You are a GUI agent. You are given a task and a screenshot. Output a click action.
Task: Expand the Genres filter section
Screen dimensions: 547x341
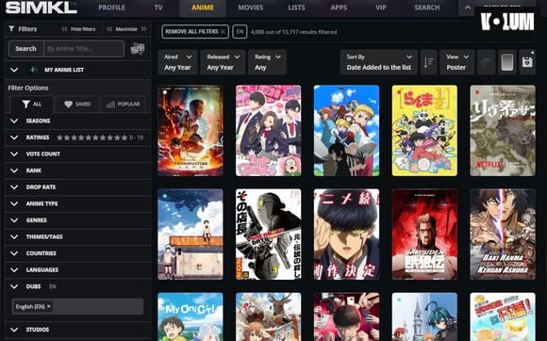[x=77, y=220]
